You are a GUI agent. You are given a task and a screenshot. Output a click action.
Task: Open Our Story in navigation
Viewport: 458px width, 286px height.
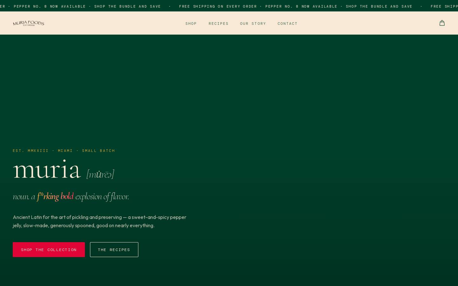(253, 24)
